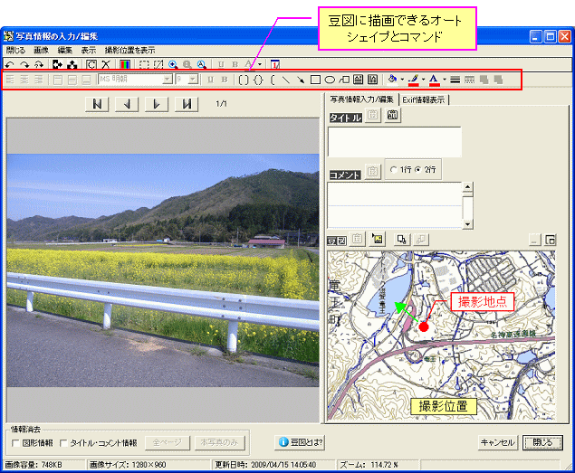Go to the last photo
The width and height of the screenshot is (575, 473).
[x=187, y=104]
